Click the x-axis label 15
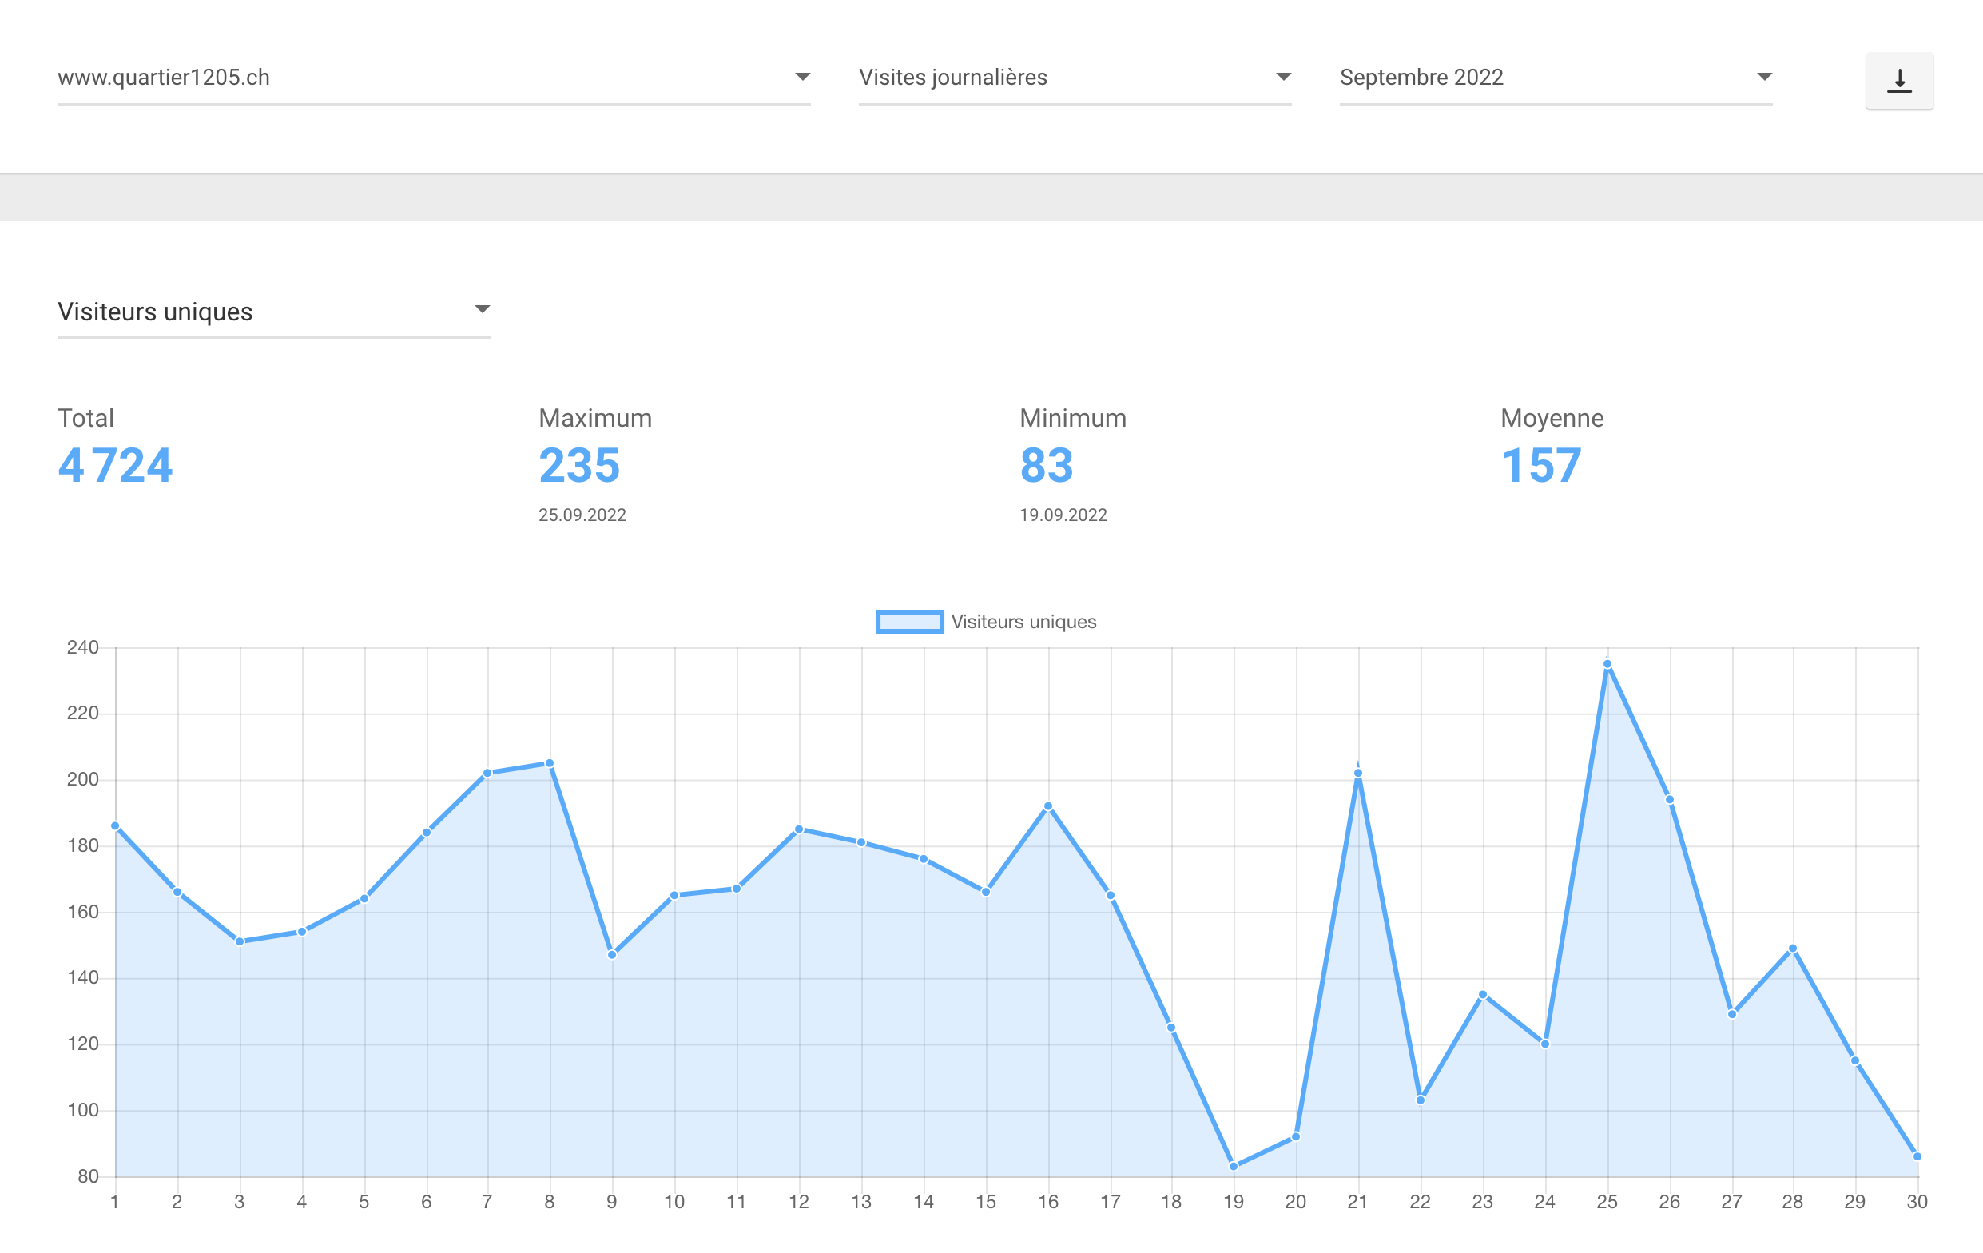The height and width of the screenshot is (1253, 1983). [986, 1202]
